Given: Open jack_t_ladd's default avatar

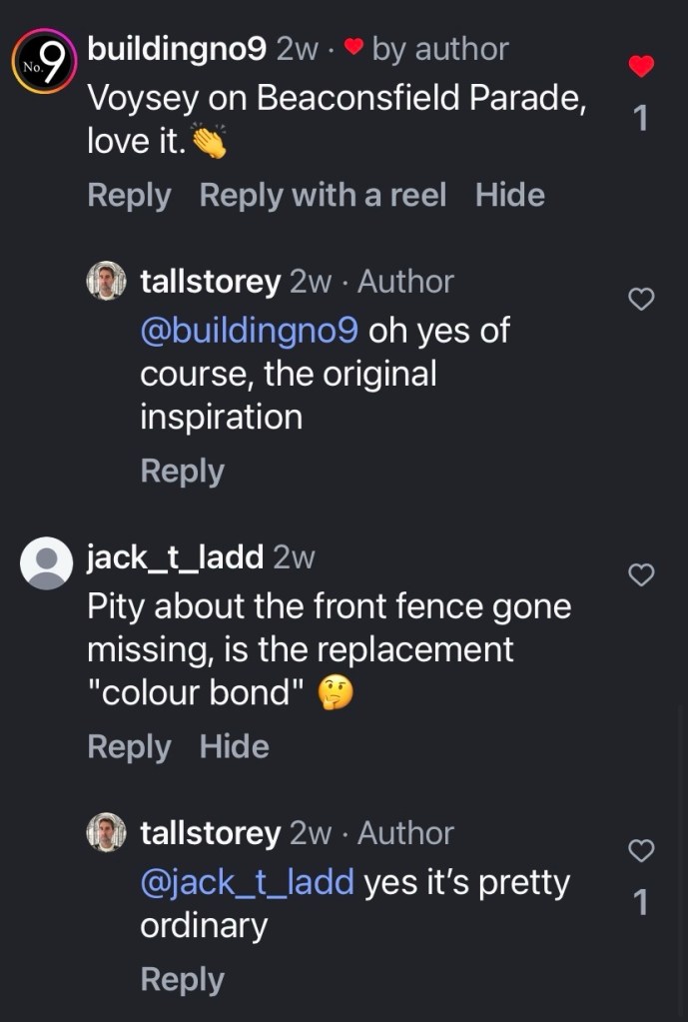Looking at the screenshot, I should pos(46,563).
